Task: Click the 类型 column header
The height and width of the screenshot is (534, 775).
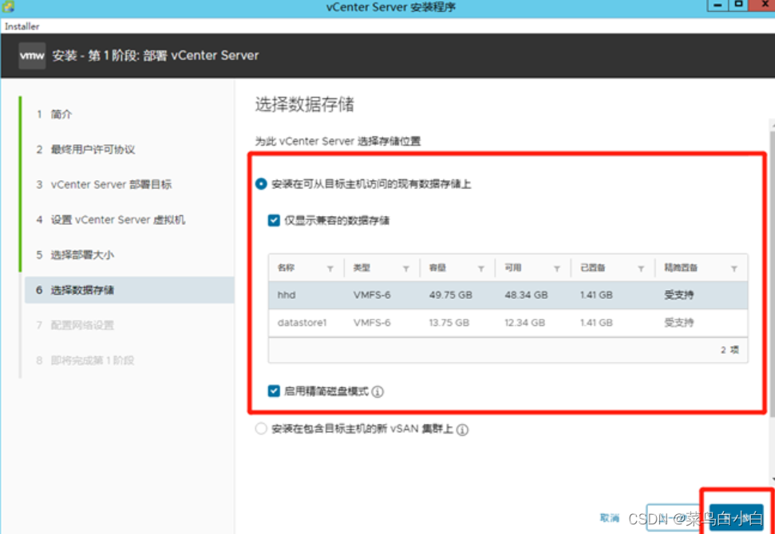Action: pos(362,268)
